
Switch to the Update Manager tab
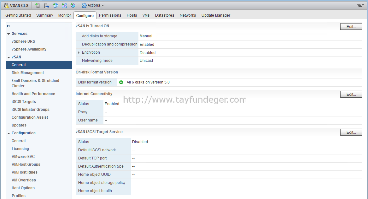[216, 15]
